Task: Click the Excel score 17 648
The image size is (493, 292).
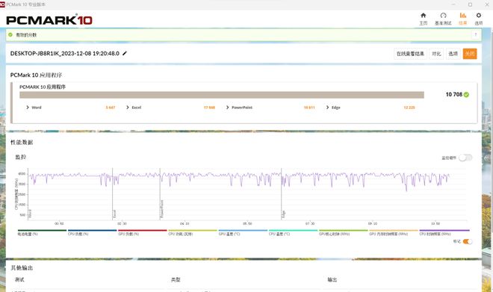Action: [209, 108]
